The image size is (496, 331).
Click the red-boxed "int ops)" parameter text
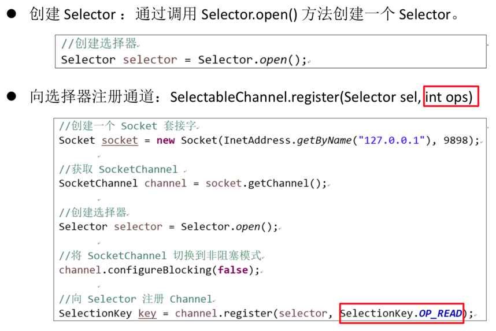point(450,96)
